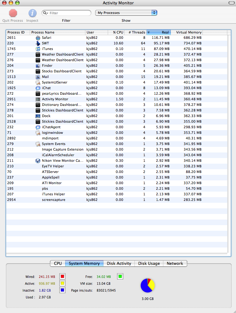Open the My Processes dropdown

(126, 13)
